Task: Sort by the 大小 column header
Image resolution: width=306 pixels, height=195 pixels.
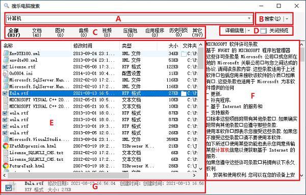Action: pos(169,46)
